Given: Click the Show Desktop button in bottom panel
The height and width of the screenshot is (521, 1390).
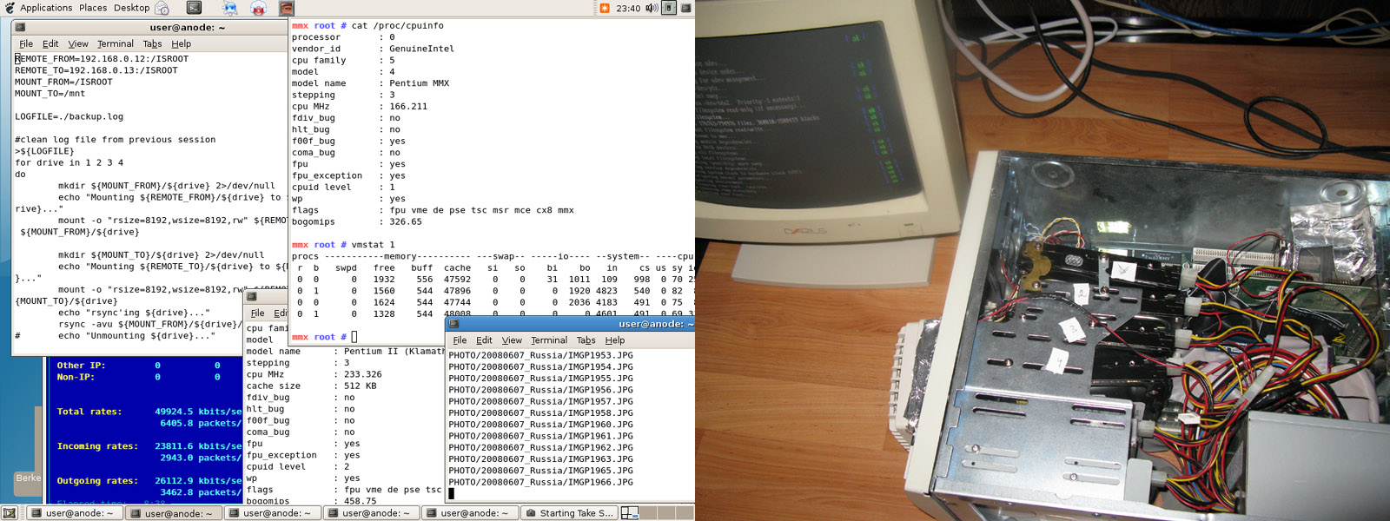Looking at the screenshot, I should (x=9, y=513).
